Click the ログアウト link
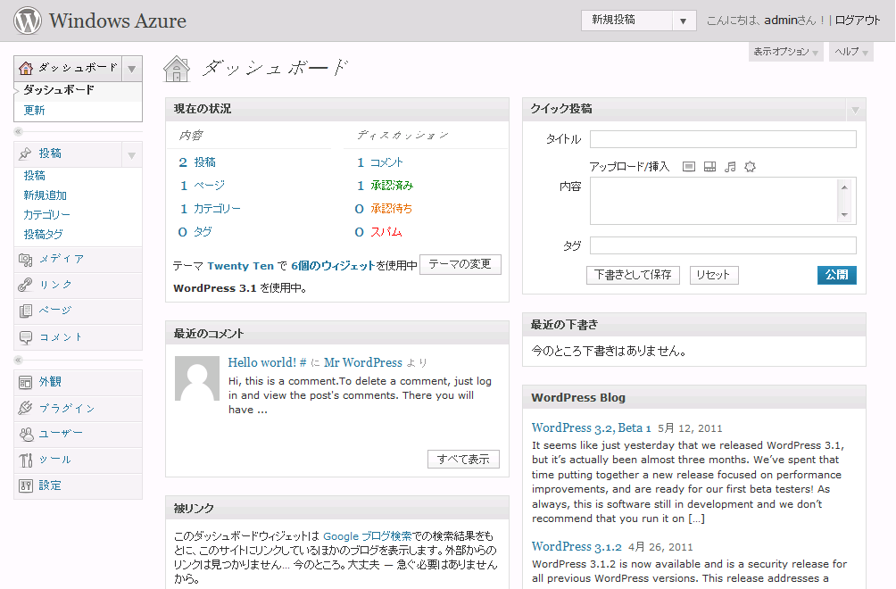896x589 pixels. pyautogui.click(x=858, y=21)
